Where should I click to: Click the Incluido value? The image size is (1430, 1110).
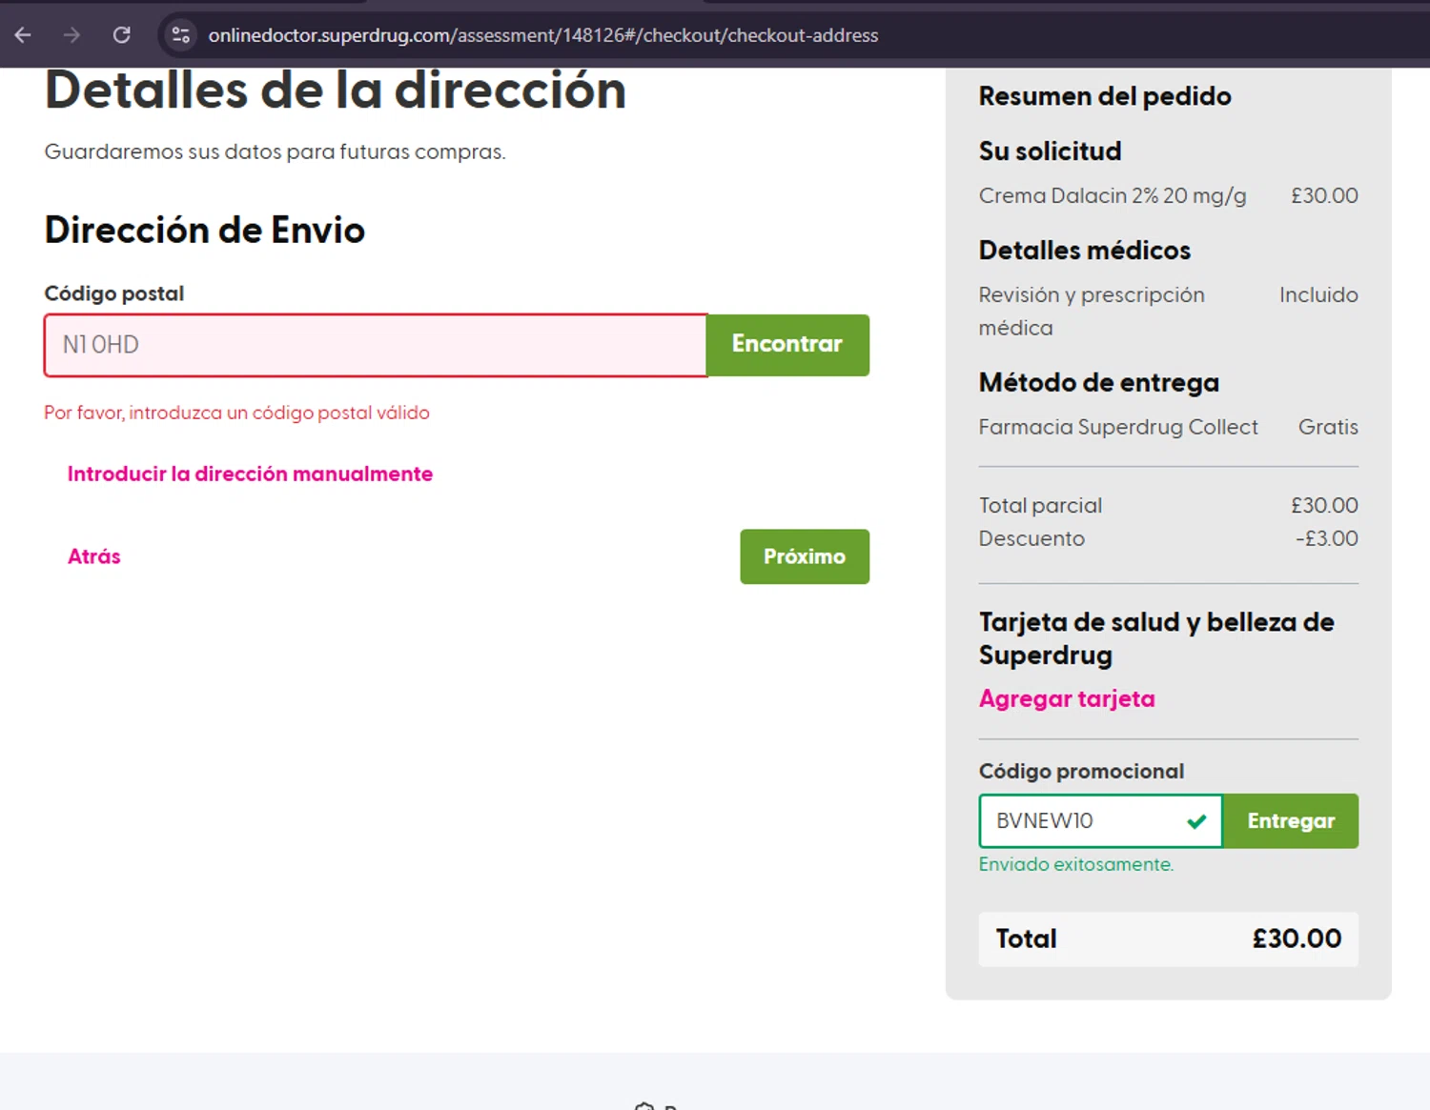(x=1318, y=294)
